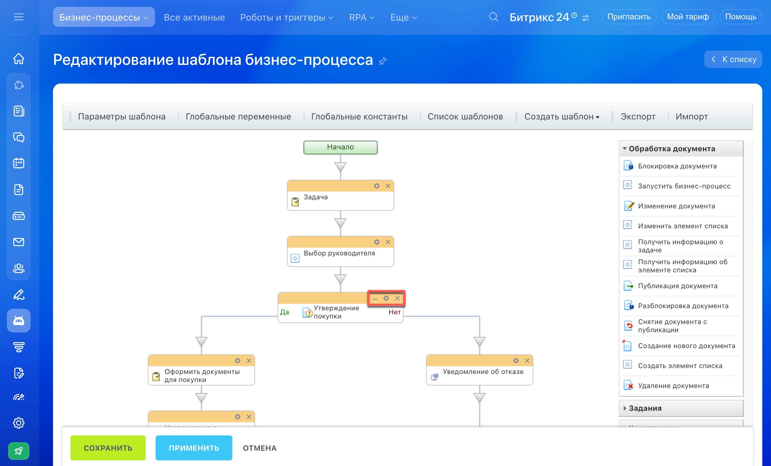
Task: Open the hamburger menu at top left
Action: (x=19, y=17)
